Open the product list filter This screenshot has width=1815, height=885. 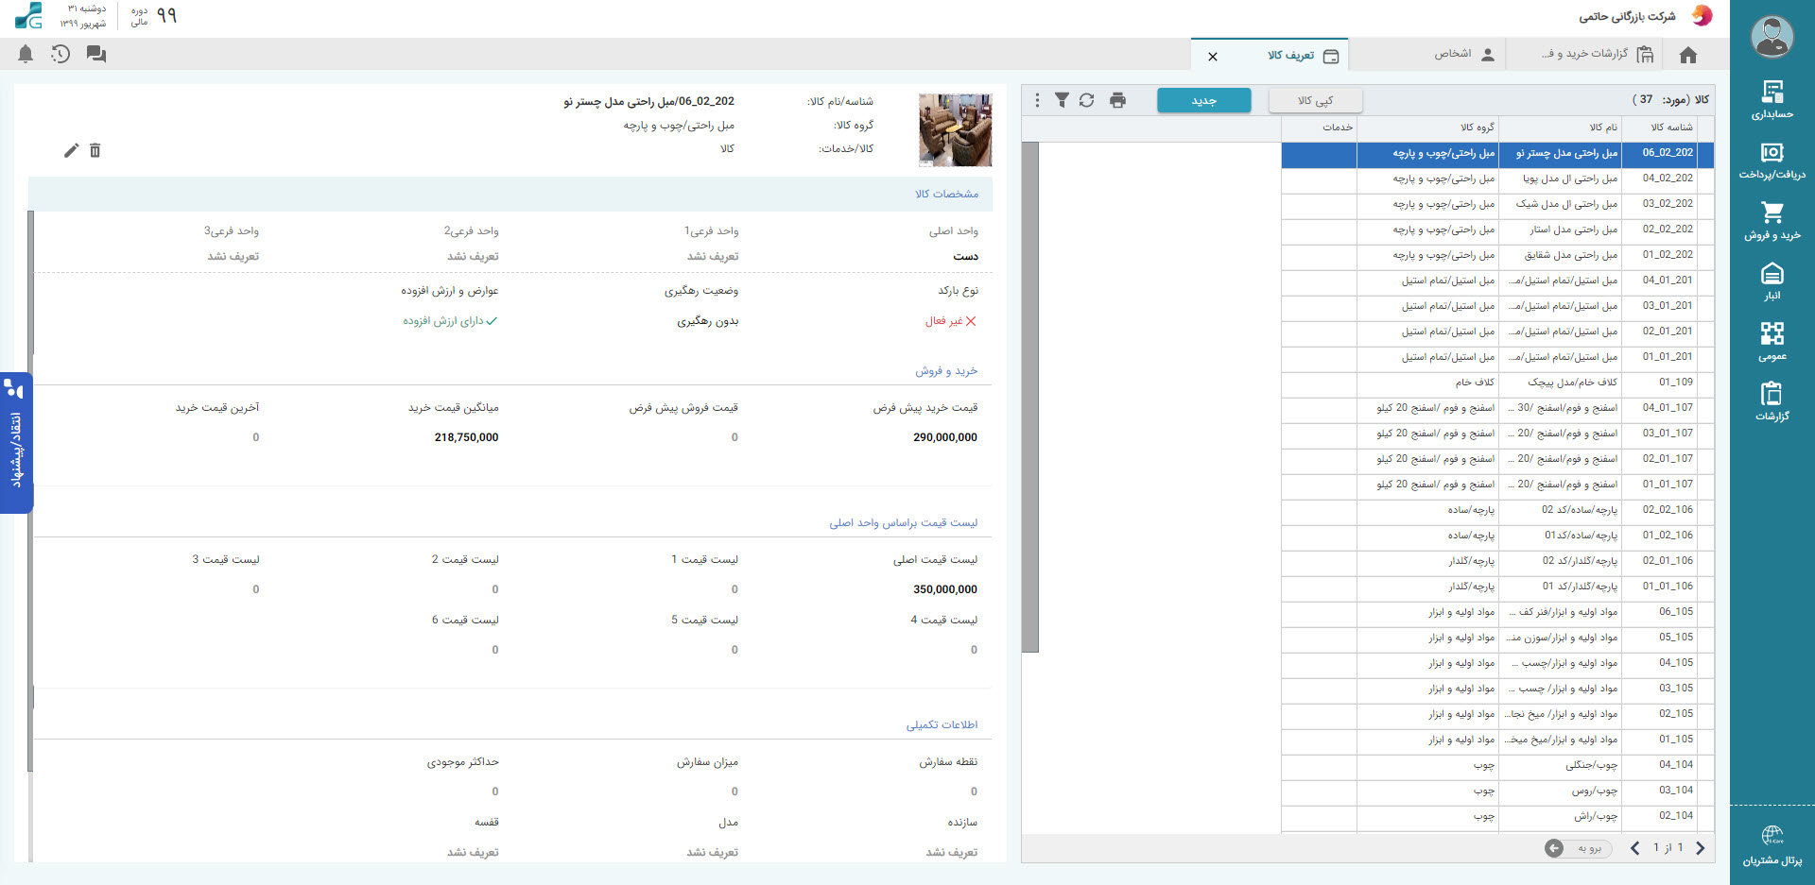point(1062,100)
